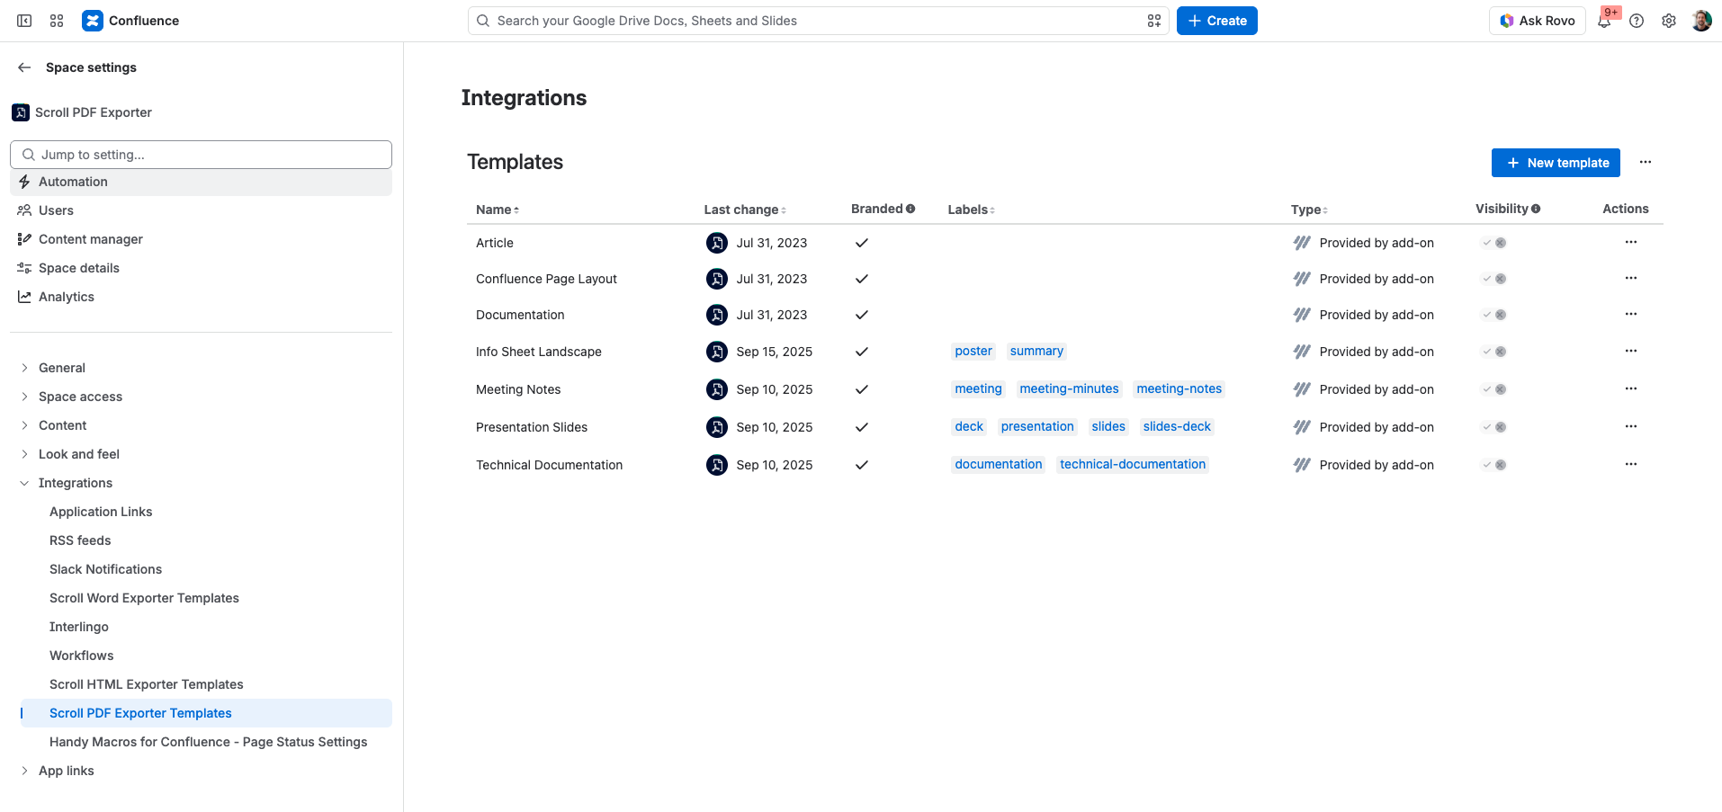1722x812 pixels.
Task: Sort templates by Labels column
Action: pos(972,210)
